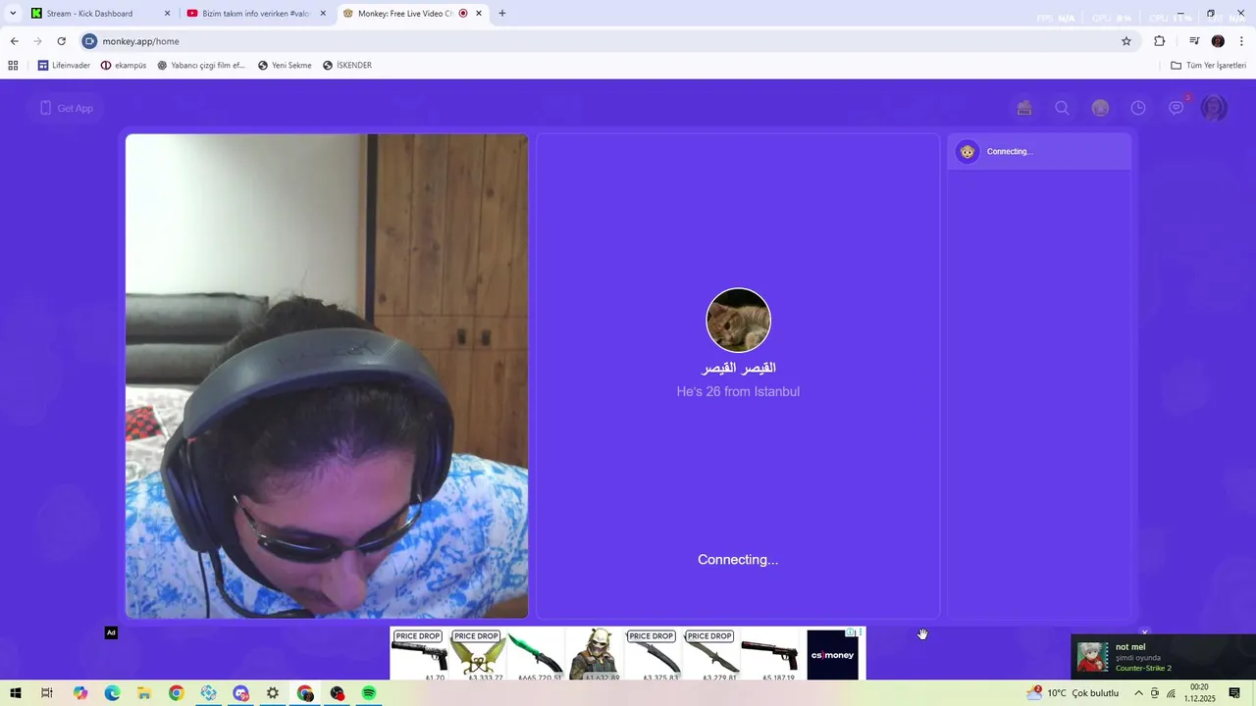Click the yellow karambit knives ad item
This screenshot has width=1256, height=706.
coord(478,655)
